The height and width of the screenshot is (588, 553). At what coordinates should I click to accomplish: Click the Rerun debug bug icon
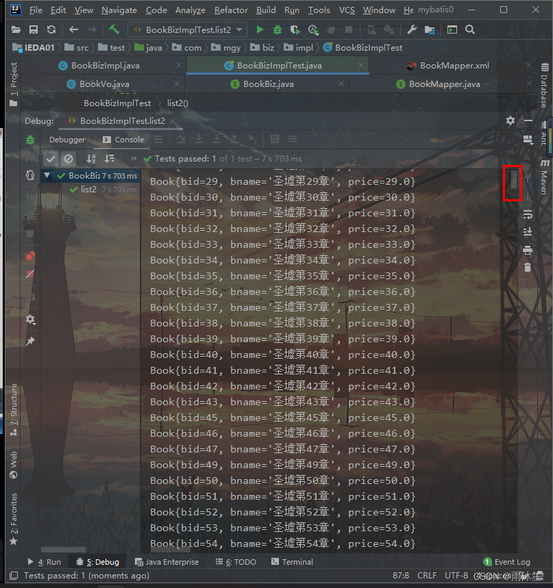(30, 140)
